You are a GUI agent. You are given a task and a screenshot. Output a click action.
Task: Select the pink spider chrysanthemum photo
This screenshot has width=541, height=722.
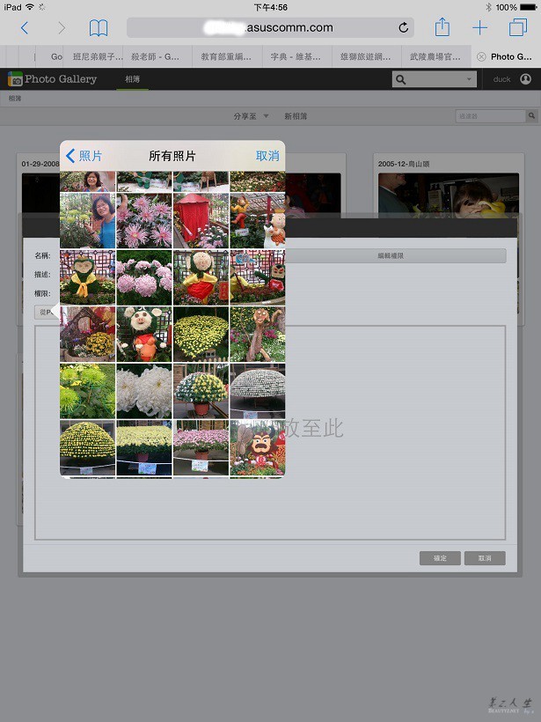pyautogui.click(x=144, y=220)
